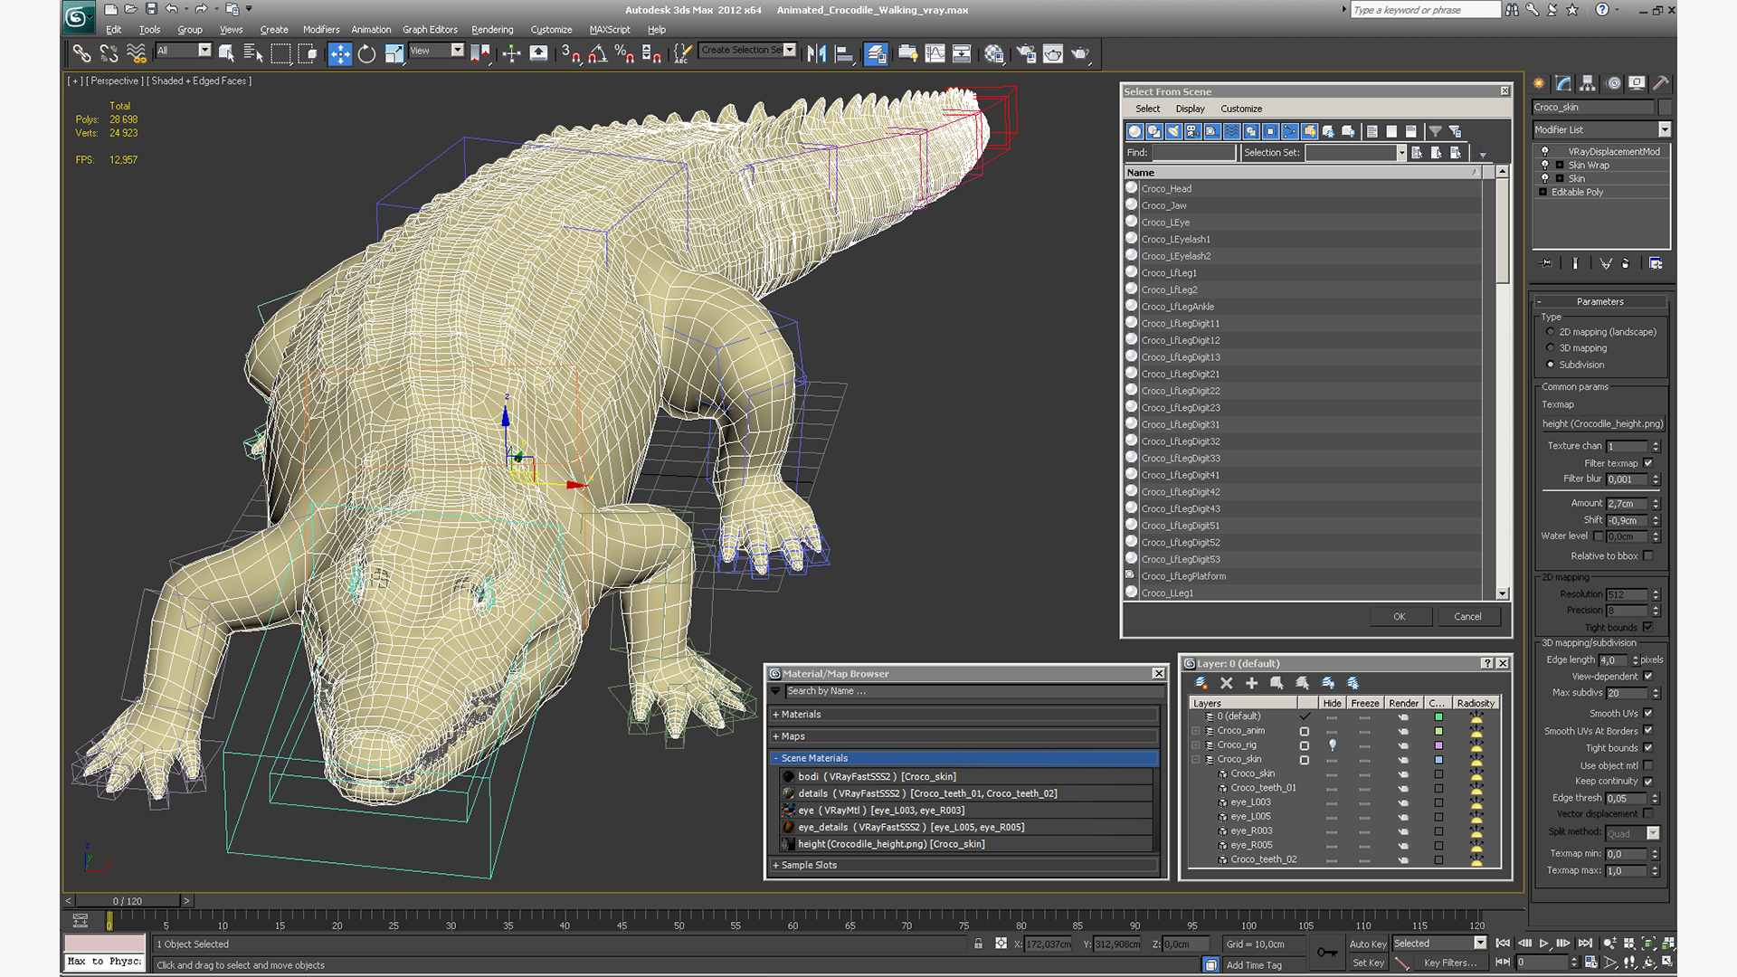The image size is (1737, 977).
Task: Open Create Selection Set dropdown
Action: (790, 51)
